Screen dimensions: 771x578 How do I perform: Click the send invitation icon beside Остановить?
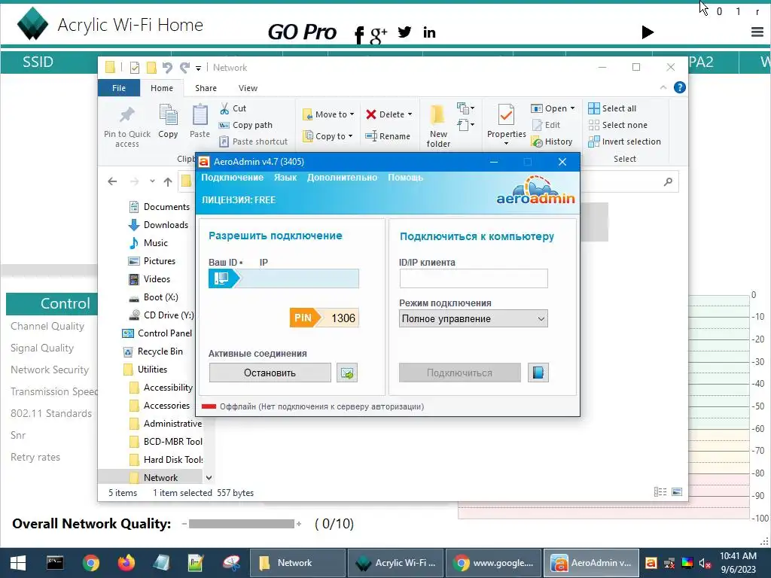click(x=347, y=373)
